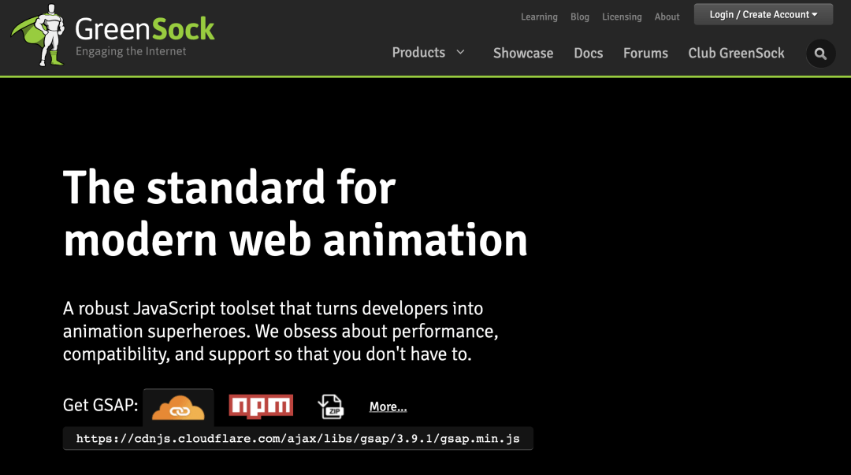The height and width of the screenshot is (475, 851).
Task: Go to the Showcase page
Action: point(523,54)
